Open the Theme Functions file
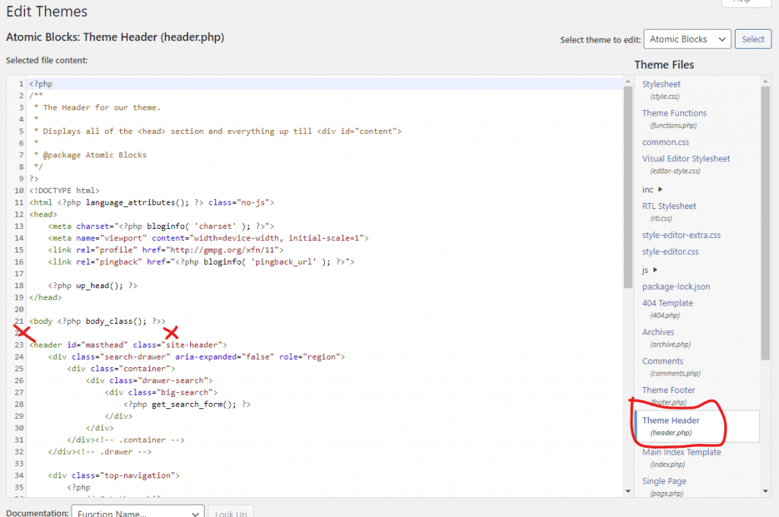Screen dimensions: 779x517 pos(674,113)
